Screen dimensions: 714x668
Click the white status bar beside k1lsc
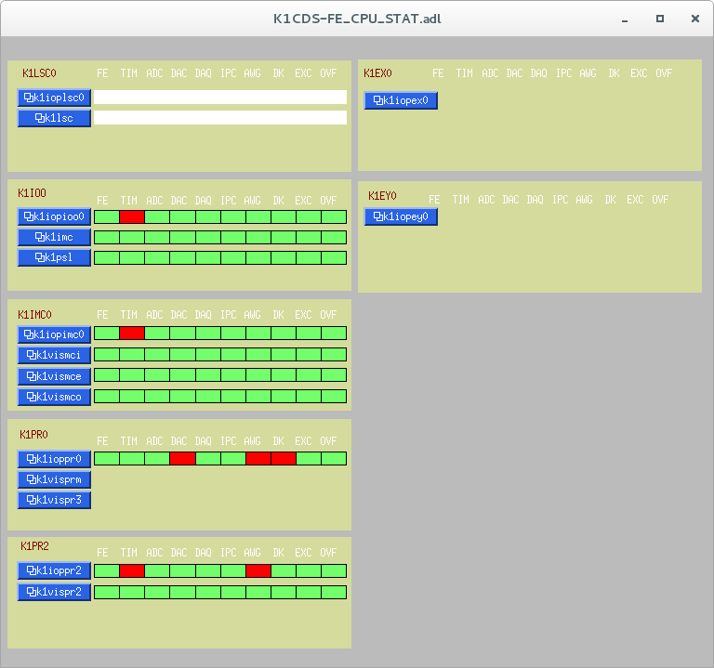(220, 118)
